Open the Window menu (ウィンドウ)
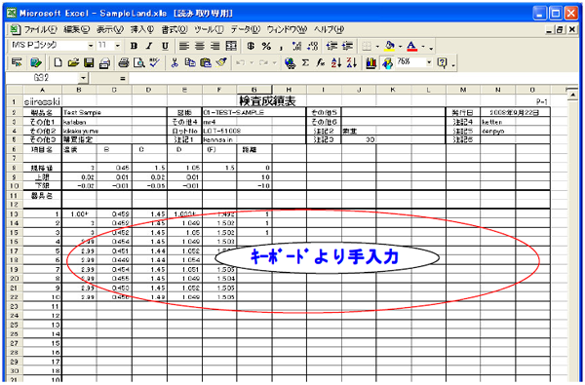585x385 pixels. [x=287, y=29]
